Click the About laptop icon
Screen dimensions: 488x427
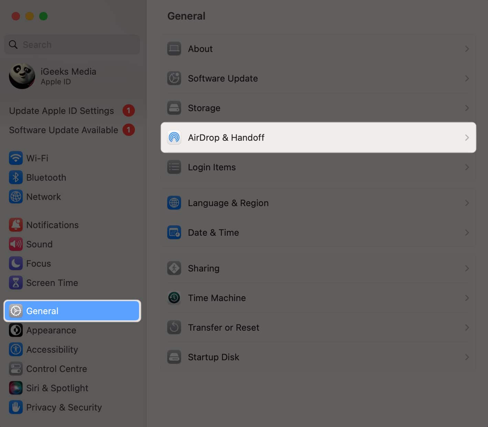174,49
